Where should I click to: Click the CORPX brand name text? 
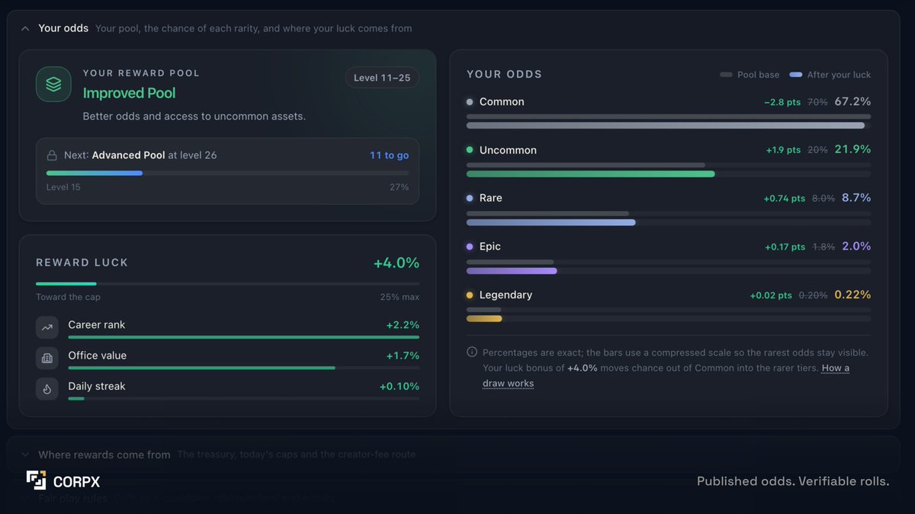(76, 482)
